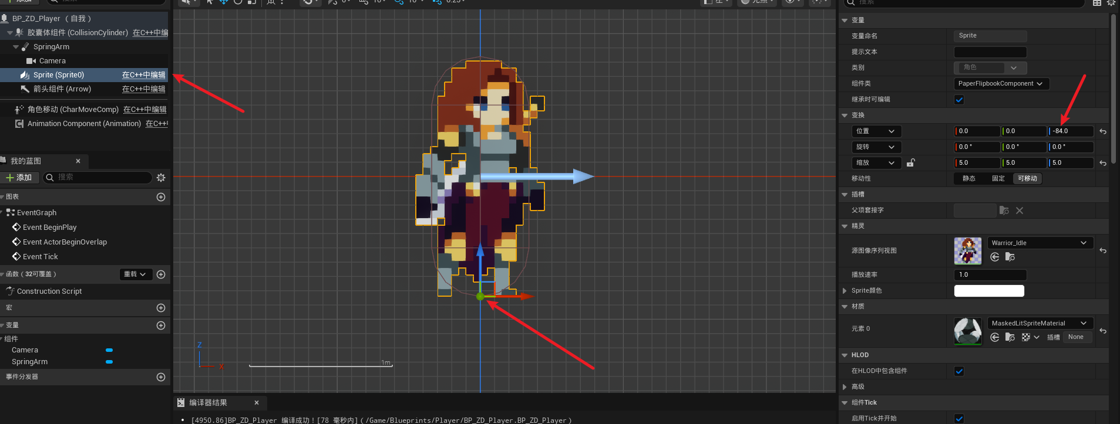Switch to the 编译器结果 tab
Image resolution: width=1120 pixels, height=424 pixels.
click(208, 403)
